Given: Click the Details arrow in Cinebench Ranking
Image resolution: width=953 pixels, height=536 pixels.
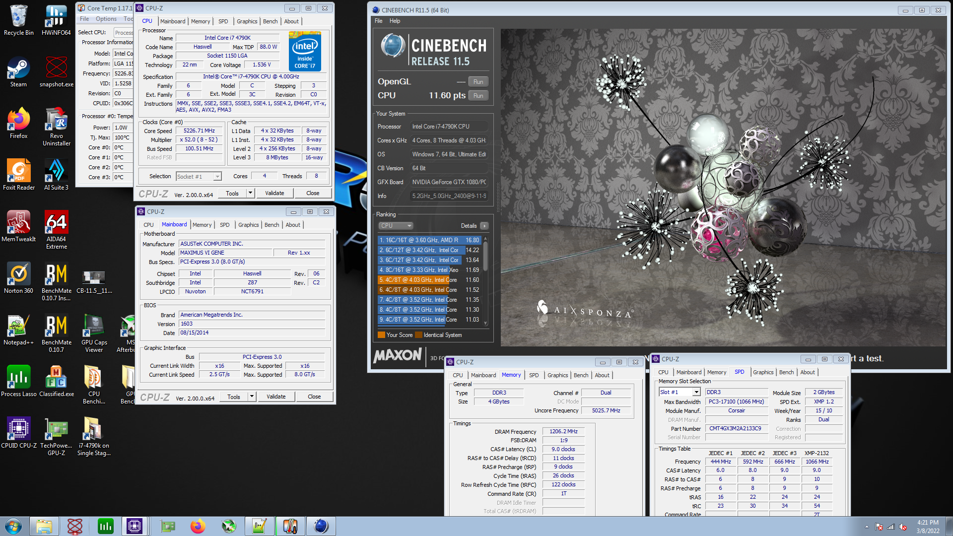Looking at the screenshot, I should [484, 226].
